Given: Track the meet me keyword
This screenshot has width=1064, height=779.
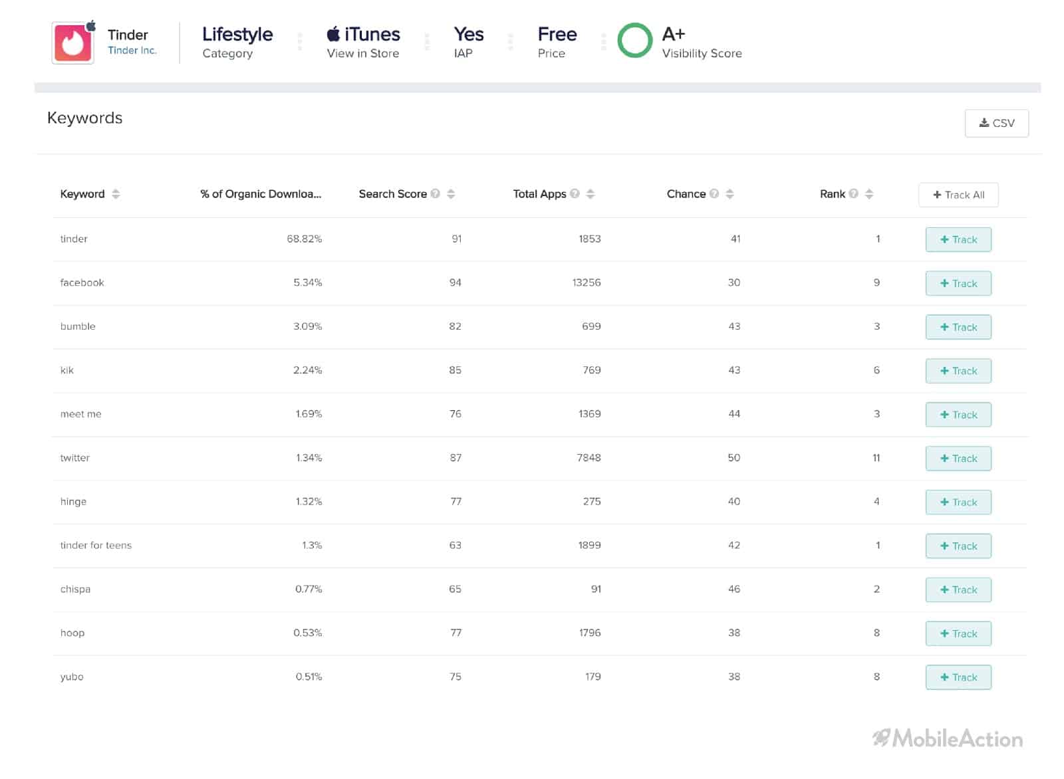Looking at the screenshot, I should pyautogui.click(x=958, y=415).
